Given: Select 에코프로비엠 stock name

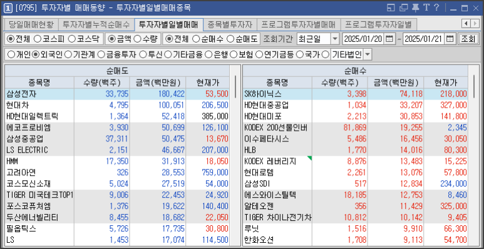Looking at the screenshot, I should [x=28, y=128].
